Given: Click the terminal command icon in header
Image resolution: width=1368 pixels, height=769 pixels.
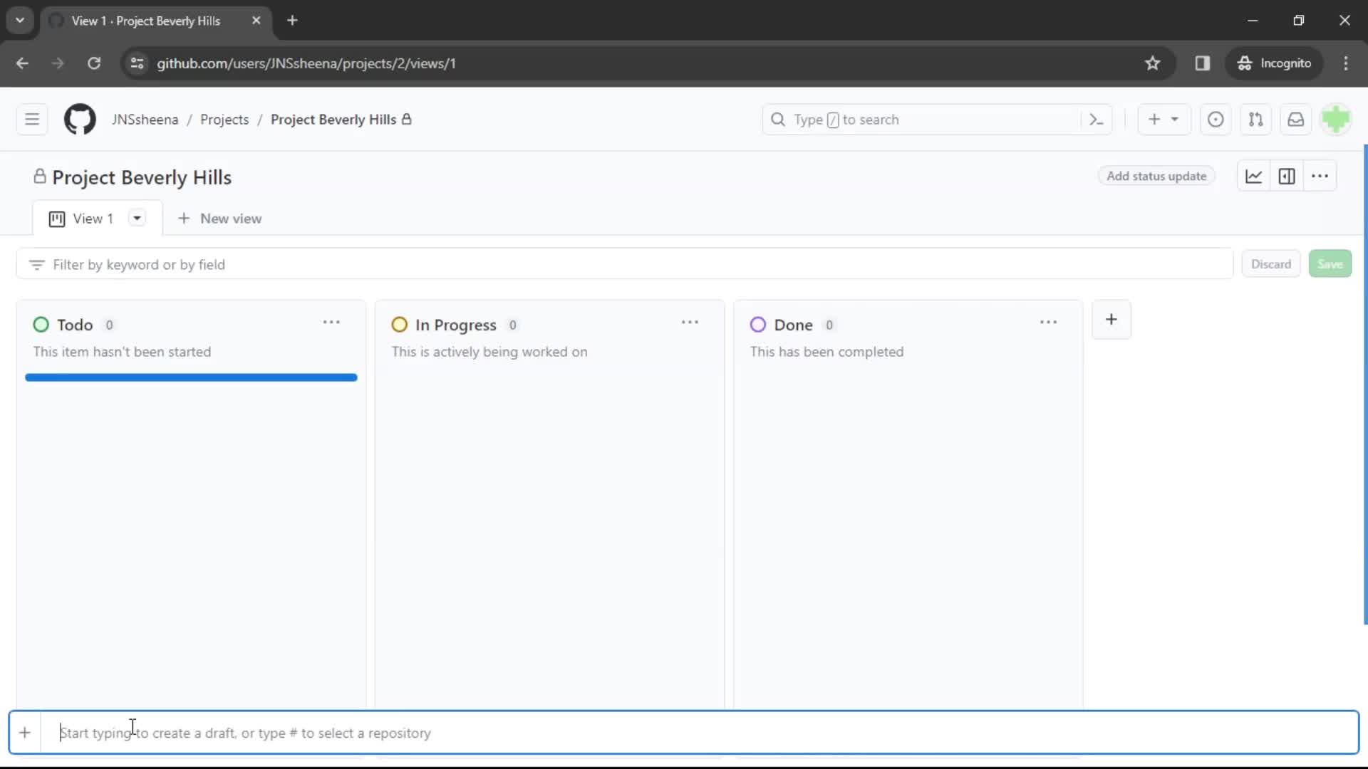Looking at the screenshot, I should point(1096,119).
